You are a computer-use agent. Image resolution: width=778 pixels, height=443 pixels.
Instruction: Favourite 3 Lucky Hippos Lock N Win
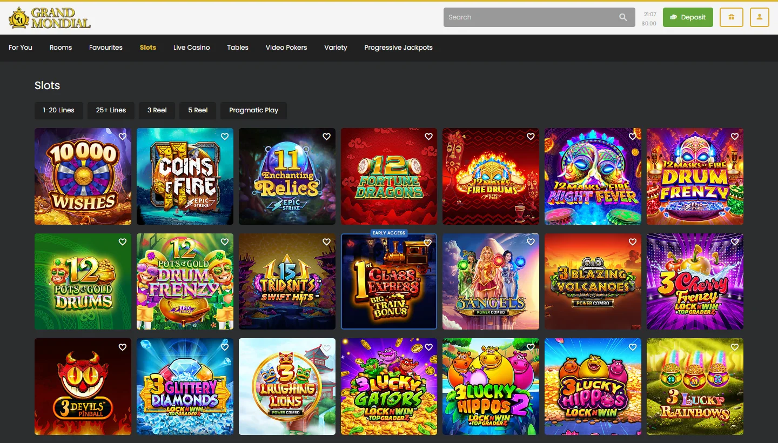pos(633,347)
